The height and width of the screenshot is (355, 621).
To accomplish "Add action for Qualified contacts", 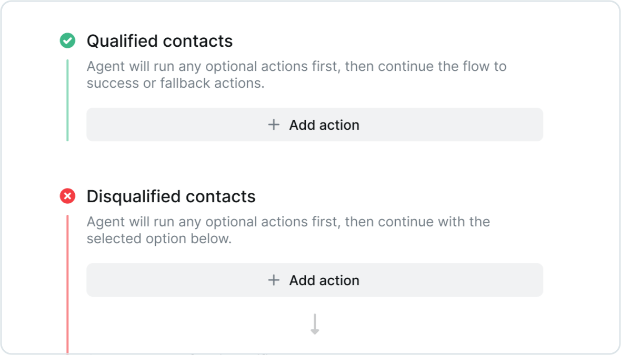I will point(314,124).
